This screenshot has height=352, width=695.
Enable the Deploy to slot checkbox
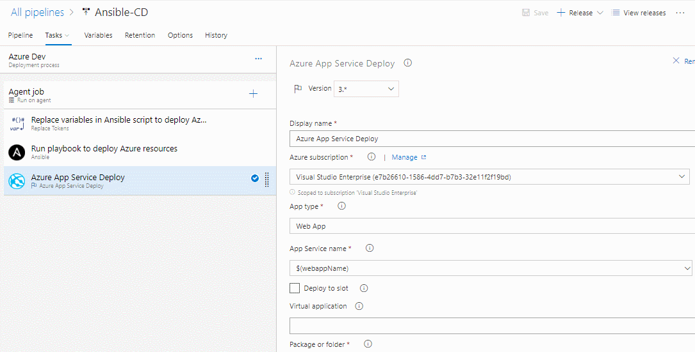coord(294,288)
